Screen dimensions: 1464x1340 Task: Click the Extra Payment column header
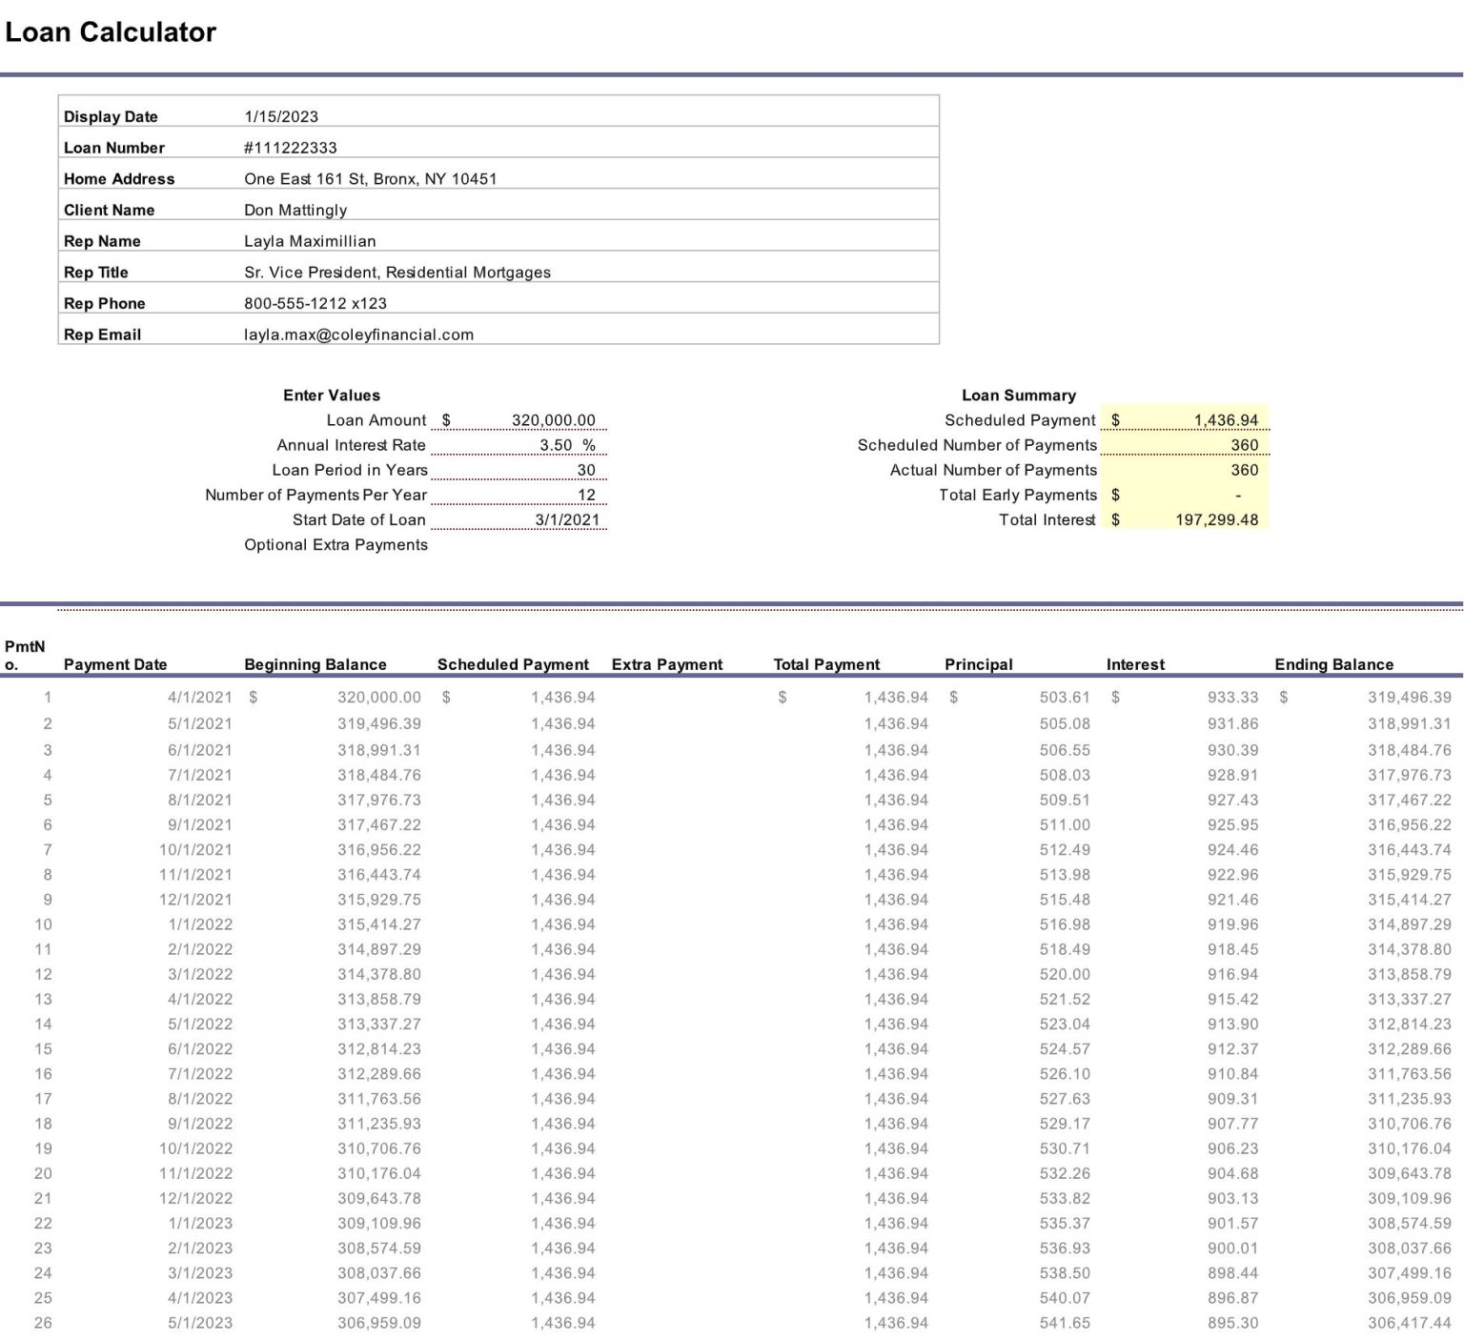667,664
